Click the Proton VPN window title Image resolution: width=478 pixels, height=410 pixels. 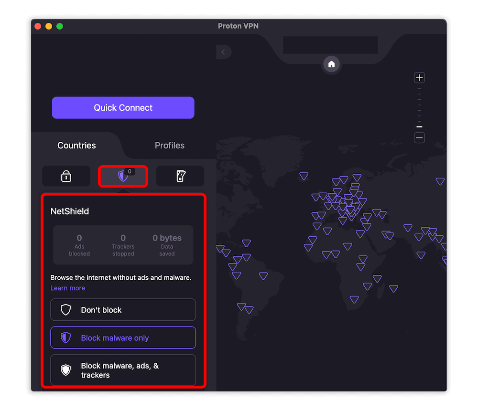click(x=238, y=26)
